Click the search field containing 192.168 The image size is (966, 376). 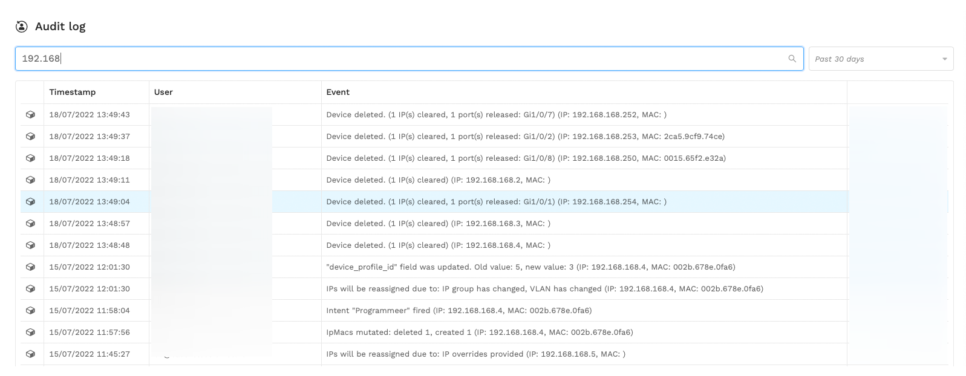pos(410,59)
